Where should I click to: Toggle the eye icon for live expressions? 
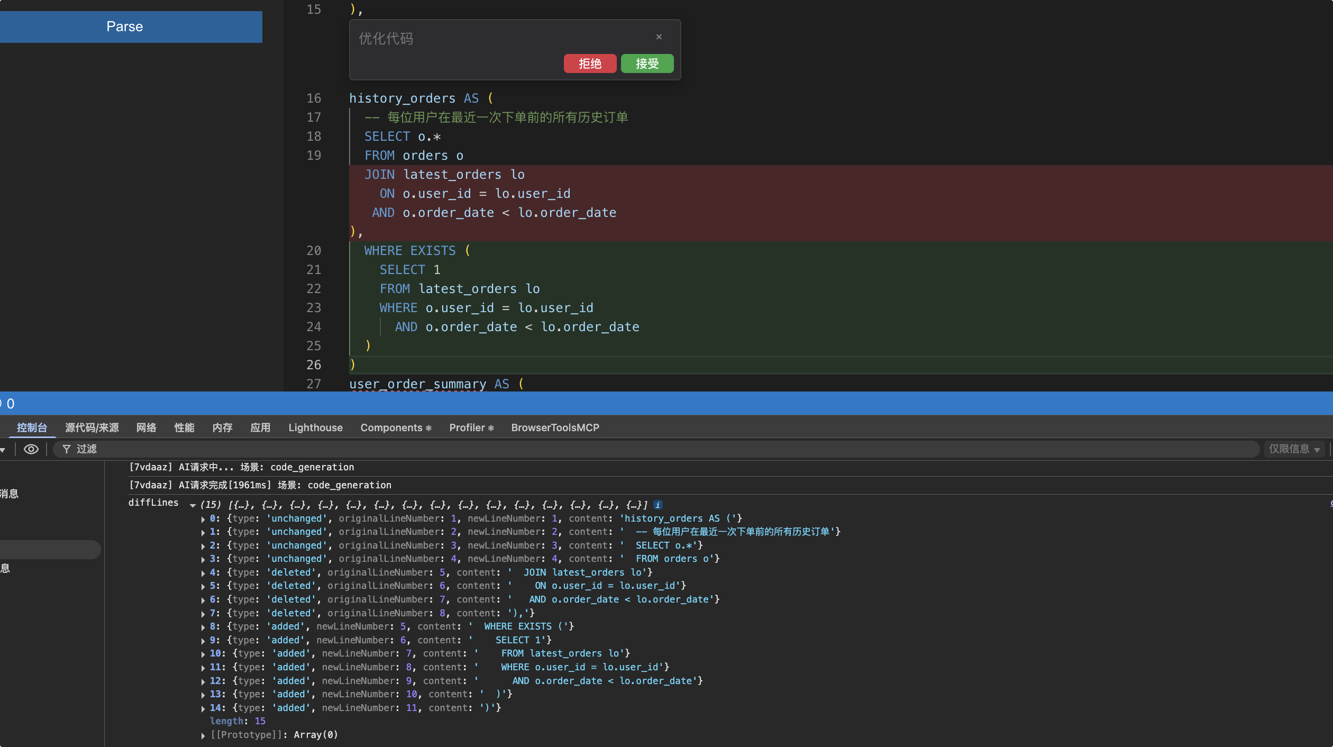(31, 449)
